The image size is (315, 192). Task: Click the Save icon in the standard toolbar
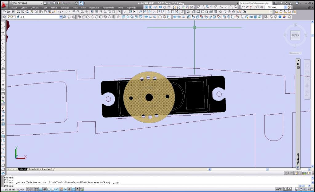[14, 12]
